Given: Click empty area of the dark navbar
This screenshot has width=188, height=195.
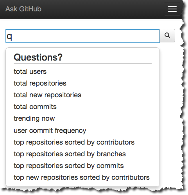Looking at the screenshot, I should click(x=102, y=9).
